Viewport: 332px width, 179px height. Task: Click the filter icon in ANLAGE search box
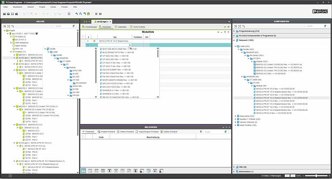[x=74, y=26]
